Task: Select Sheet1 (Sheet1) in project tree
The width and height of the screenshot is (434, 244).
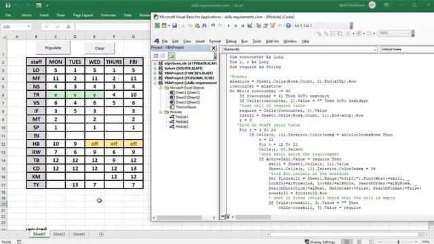Action: click(184, 93)
